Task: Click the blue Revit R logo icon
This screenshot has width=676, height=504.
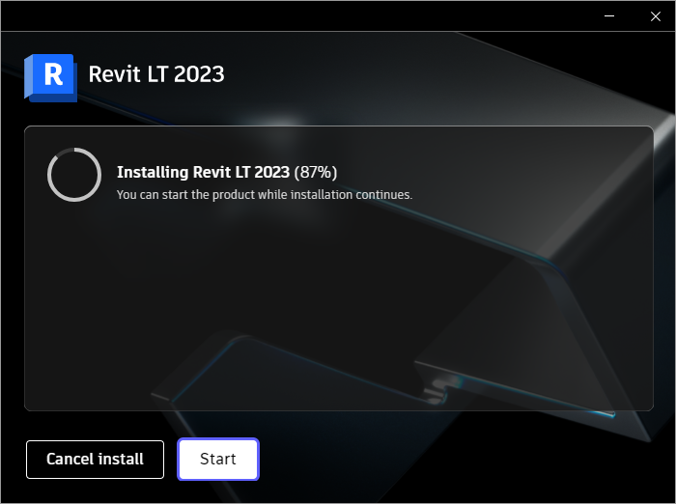Action: [51, 77]
